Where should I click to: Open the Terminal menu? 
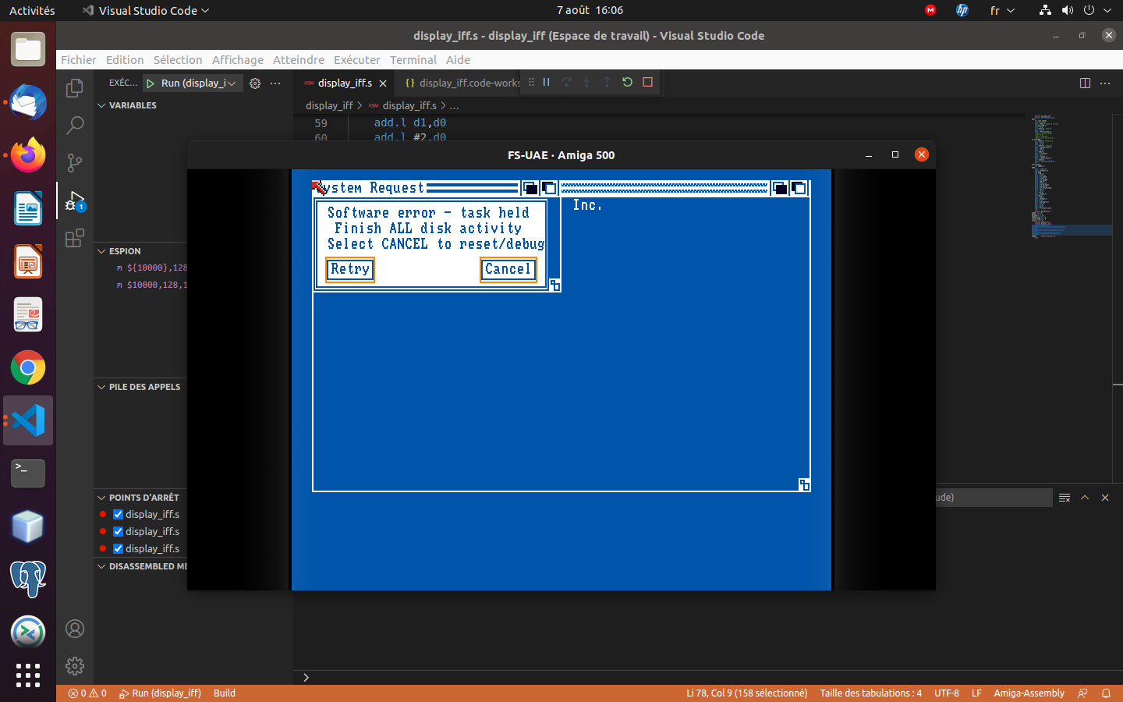(413, 60)
